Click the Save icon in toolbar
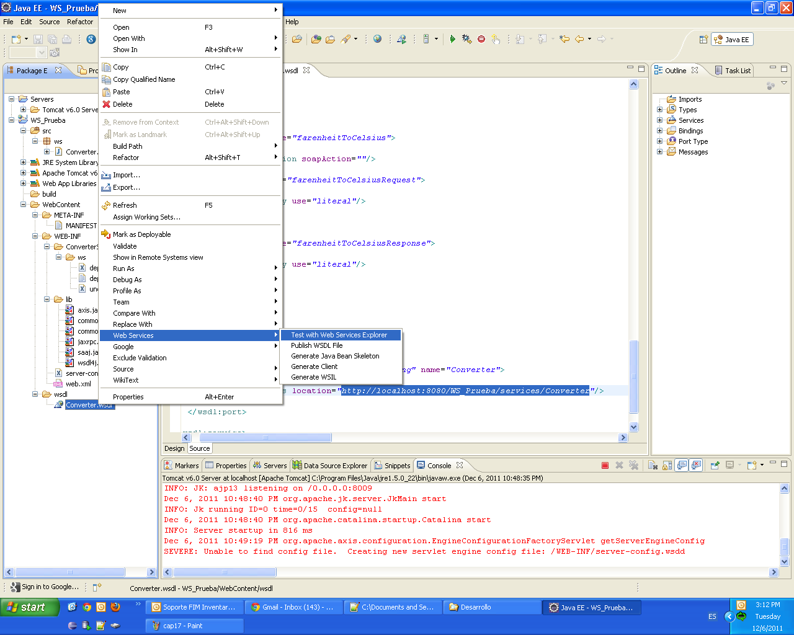The image size is (794, 635). click(38, 39)
